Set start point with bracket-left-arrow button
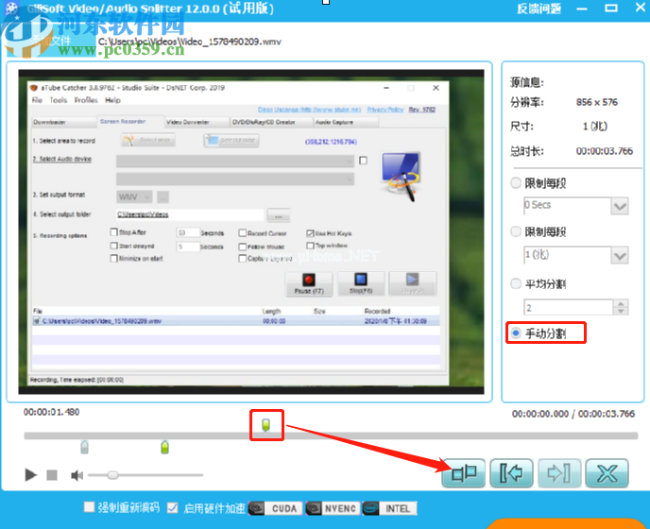Image resolution: width=650 pixels, height=529 pixels. (511, 473)
